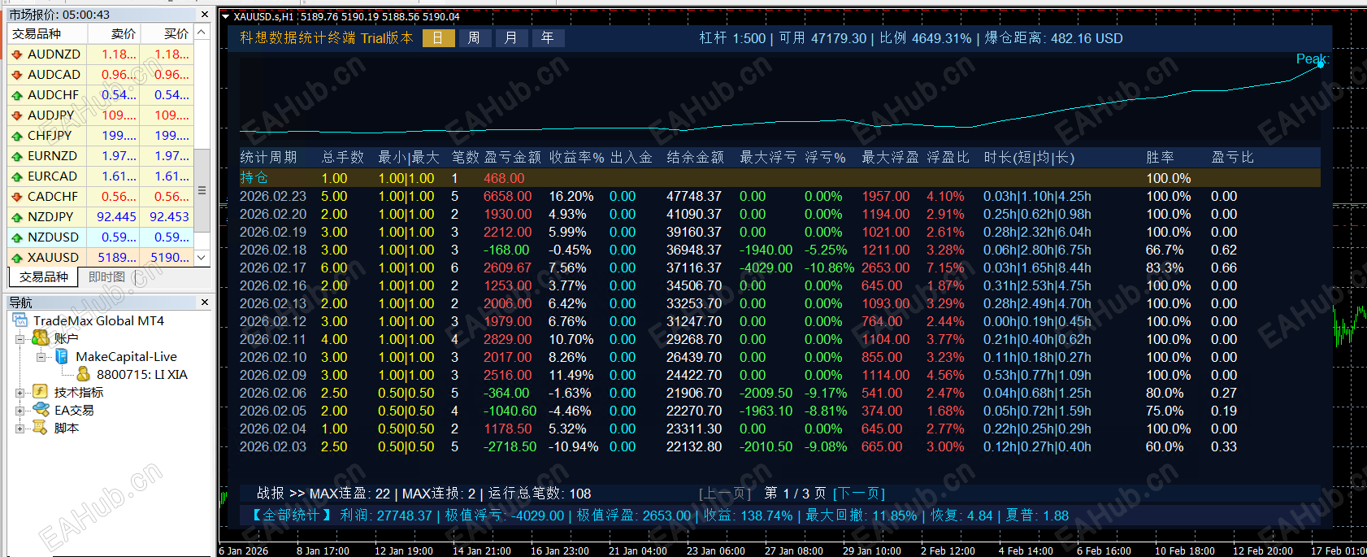Click the 交易品种 column header
This screenshot has height=557, width=1367.
[49, 33]
